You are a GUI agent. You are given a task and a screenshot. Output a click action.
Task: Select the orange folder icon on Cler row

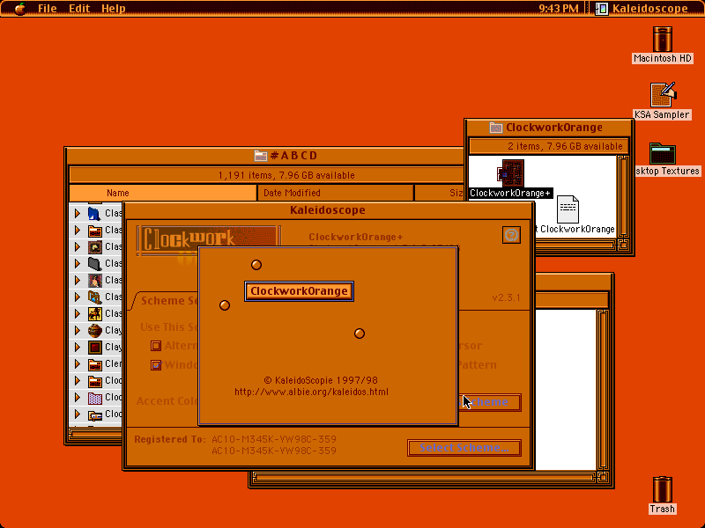pyautogui.click(x=94, y=364)
